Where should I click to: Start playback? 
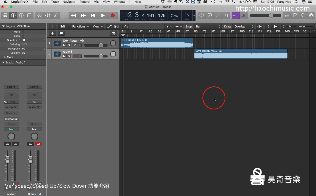(103, 15)
